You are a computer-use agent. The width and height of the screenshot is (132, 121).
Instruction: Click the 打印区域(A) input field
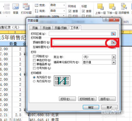tap(80, 34)
